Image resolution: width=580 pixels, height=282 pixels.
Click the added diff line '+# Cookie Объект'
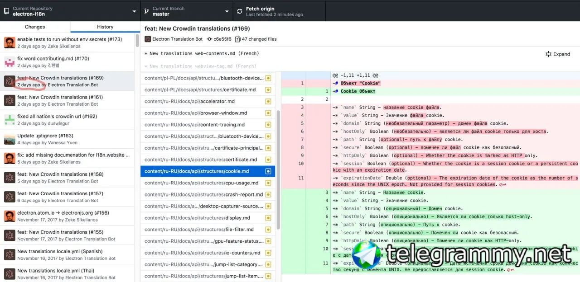click(430, 91)
